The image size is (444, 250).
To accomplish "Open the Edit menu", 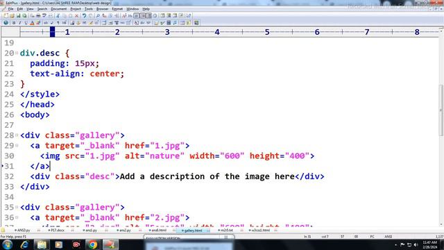I will [x=20, y=9].
